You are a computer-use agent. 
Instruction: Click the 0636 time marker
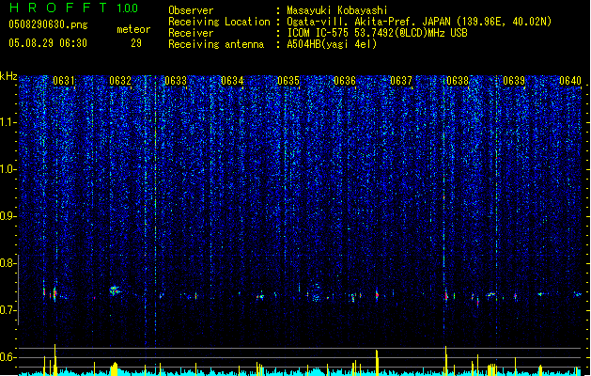click(x=345, y=81)
